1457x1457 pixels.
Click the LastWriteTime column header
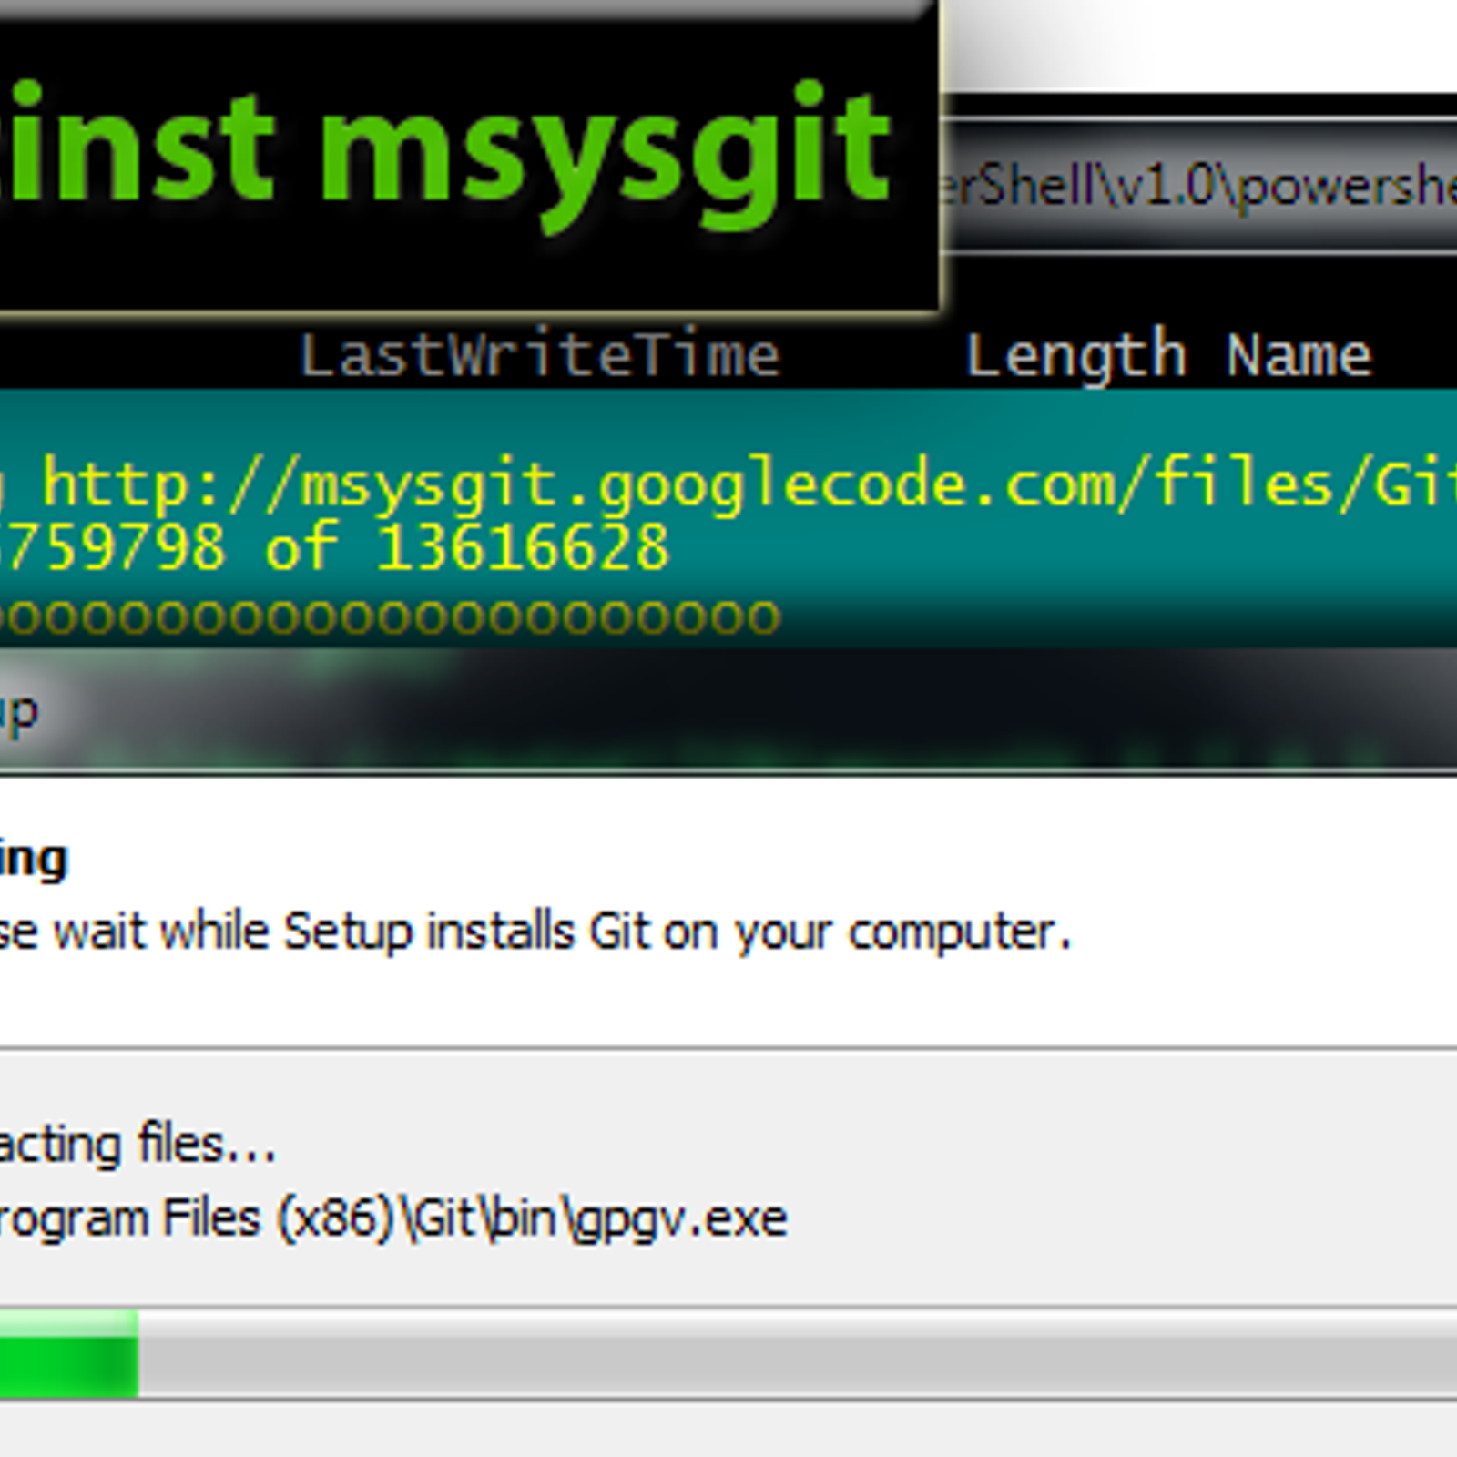(540, 353)
